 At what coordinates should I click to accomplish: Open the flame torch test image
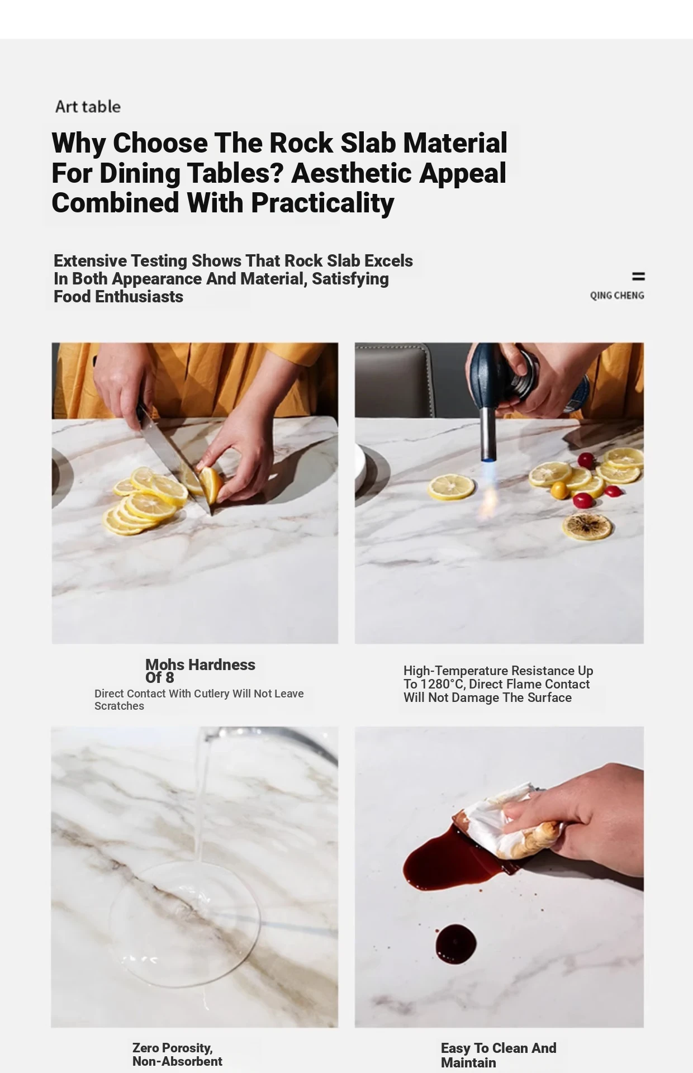(x=499, y=493)
